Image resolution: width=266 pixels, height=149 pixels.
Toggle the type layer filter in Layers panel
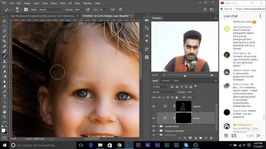[x=182, y=87]
